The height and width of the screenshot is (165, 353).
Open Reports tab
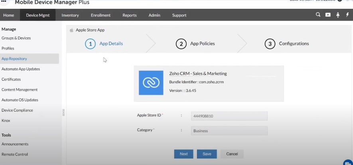(130, 15)
